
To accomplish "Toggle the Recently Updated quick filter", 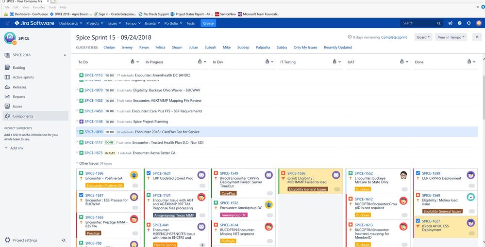I will 338,47.
